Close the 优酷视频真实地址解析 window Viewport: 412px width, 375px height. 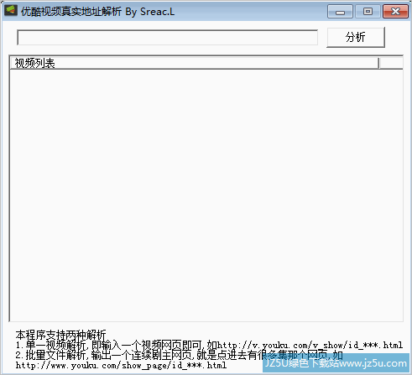[395, 12]
